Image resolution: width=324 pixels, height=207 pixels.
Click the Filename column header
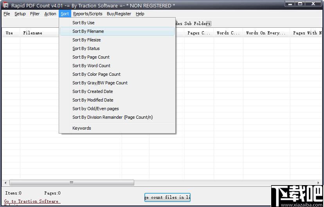pyautogui.click(x=39, y=33)
